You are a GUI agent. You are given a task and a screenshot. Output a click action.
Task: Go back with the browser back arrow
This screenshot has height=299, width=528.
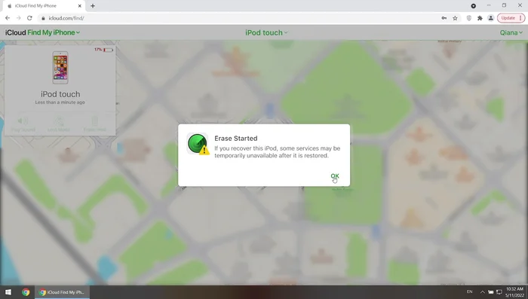pos(8,18)
